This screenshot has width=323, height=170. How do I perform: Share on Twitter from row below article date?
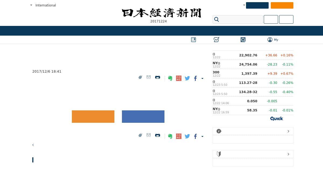pos(187,78)
